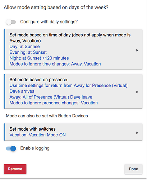Viewport: 147px width, 180px height.
Task: Select the Evening: at Sunset entry
Action: pyautogui.click(x=28, y=52)
